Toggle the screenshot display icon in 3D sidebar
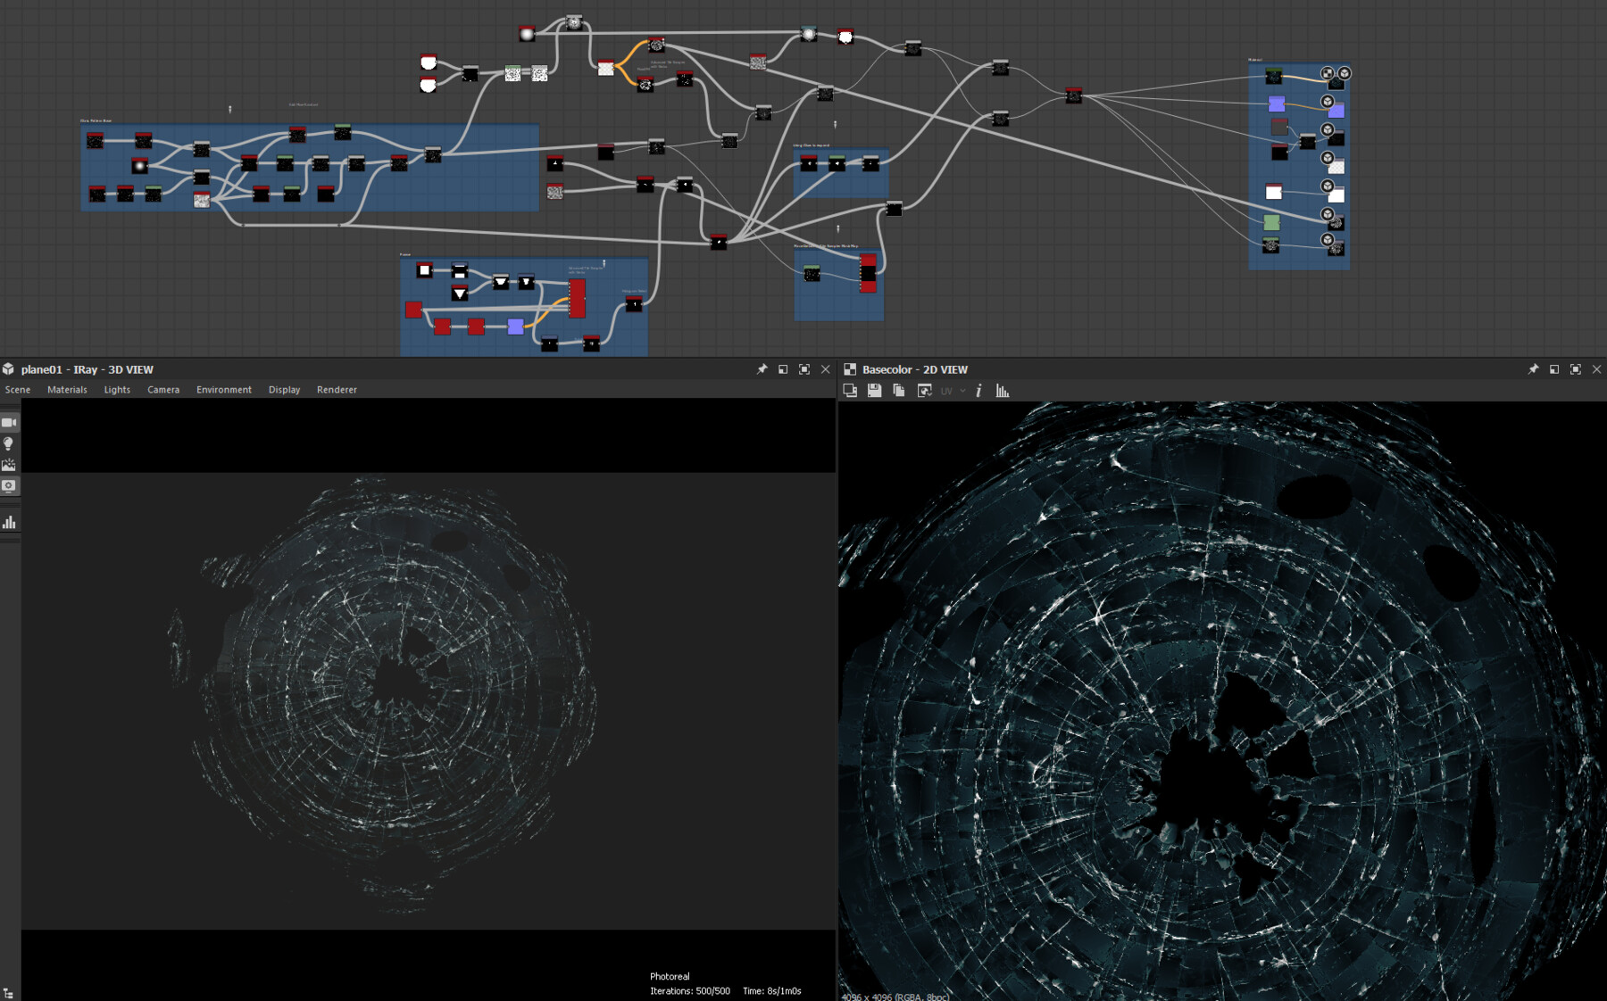Viewport: 1607px width, 1001px height. (x=9, y=486)
